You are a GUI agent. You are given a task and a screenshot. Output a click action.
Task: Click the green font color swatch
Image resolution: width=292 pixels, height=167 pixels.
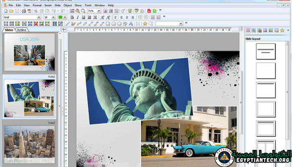(x=60, y=17)
